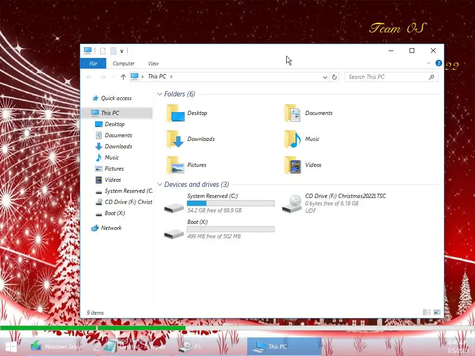Screen dimensions: 475x356
Task: Click the This PC title bar system icon
Action: 88,51
